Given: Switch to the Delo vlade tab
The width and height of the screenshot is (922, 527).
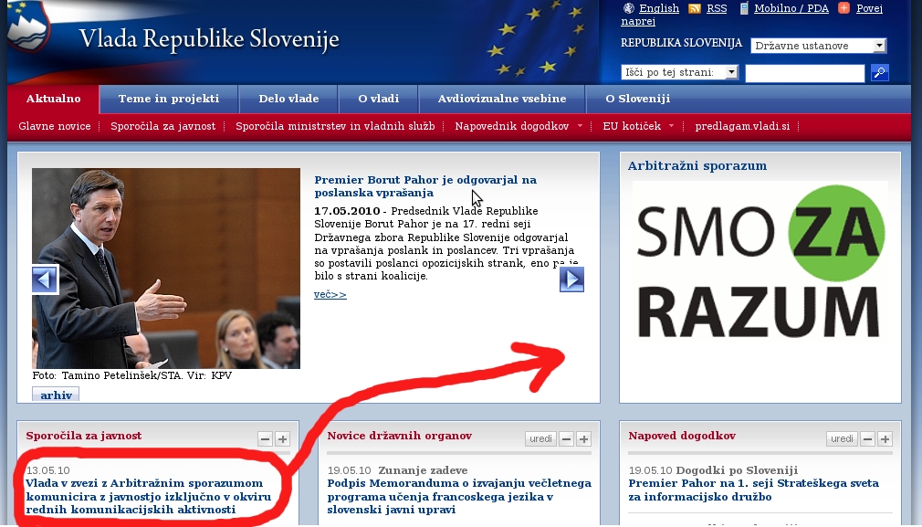Looking at the screenshot, I should (288, 99).
